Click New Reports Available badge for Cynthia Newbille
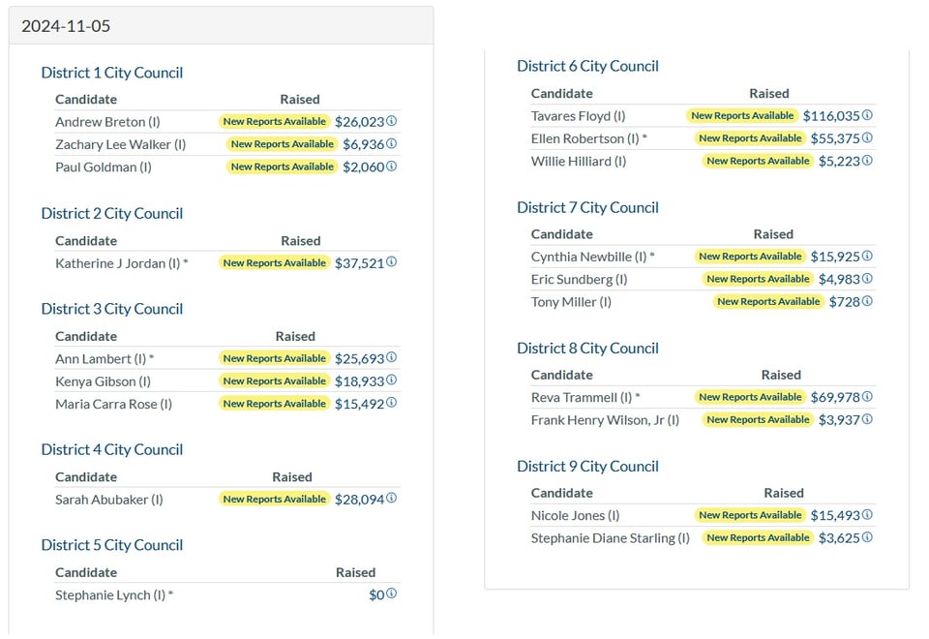The height and width of the screenshot is (639, 929). 750,257
